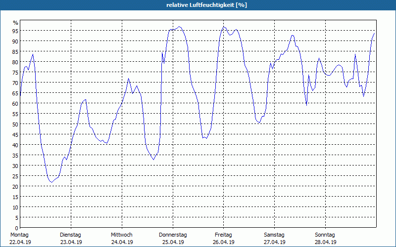Viewport: 396px width, 247px height.
Task: Click the 20 value on the y-axis
Action: tap(15, 187)
